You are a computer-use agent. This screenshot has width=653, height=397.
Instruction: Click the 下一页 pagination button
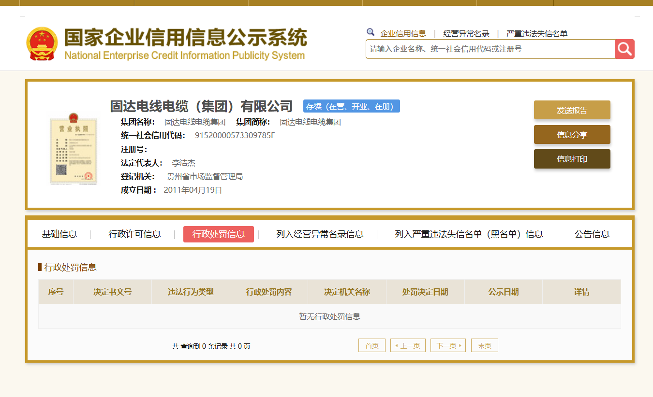448,346
